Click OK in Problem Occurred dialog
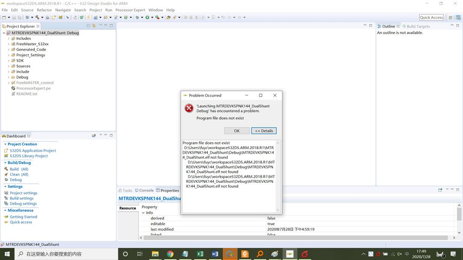The height and width of the screenshot is (260, 463). (237, 130)
